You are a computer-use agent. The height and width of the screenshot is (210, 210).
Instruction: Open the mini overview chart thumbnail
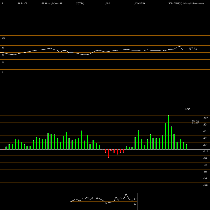pyautogui.click(x=104, y=201)
